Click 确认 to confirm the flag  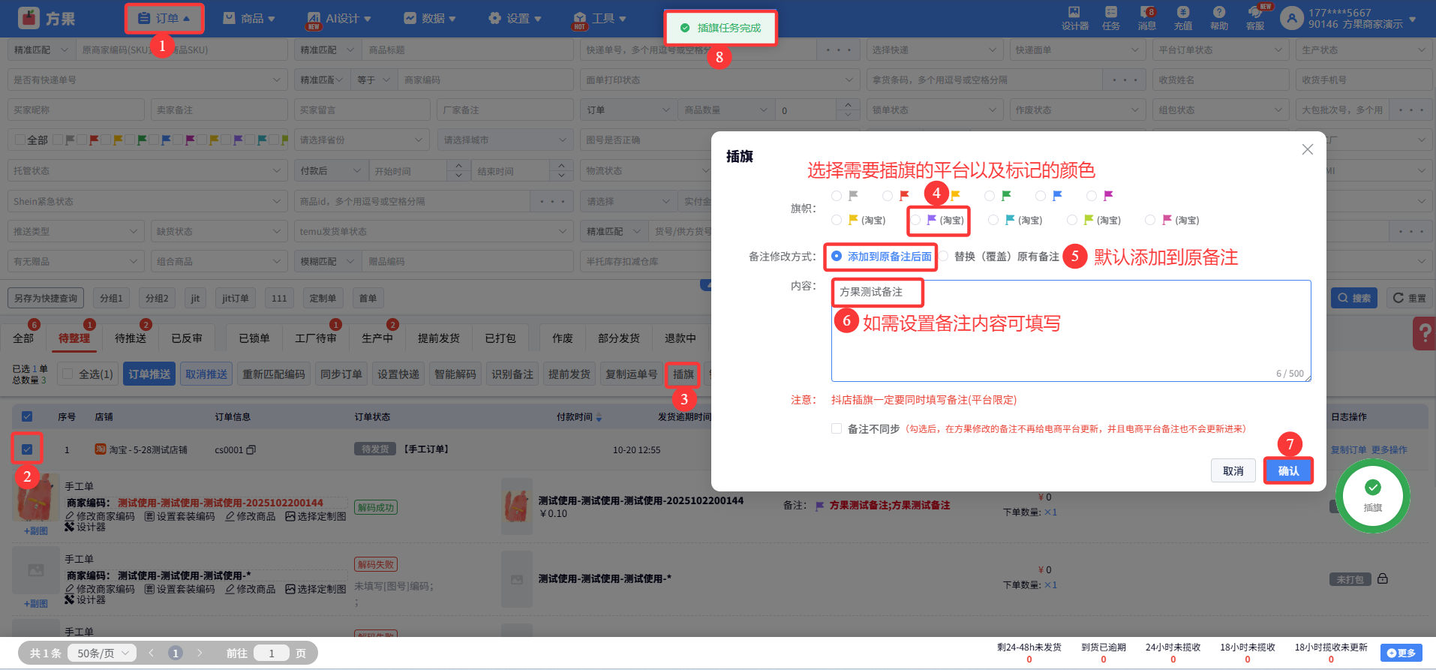[1288, 470]
